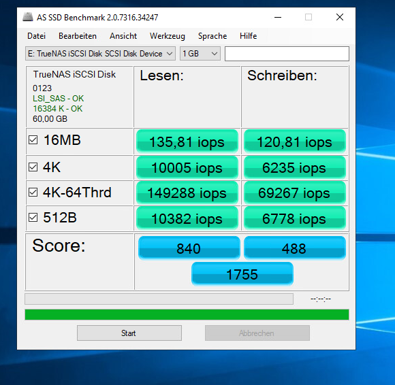Click the 60,00 GB capacity text

coord(50,119)
